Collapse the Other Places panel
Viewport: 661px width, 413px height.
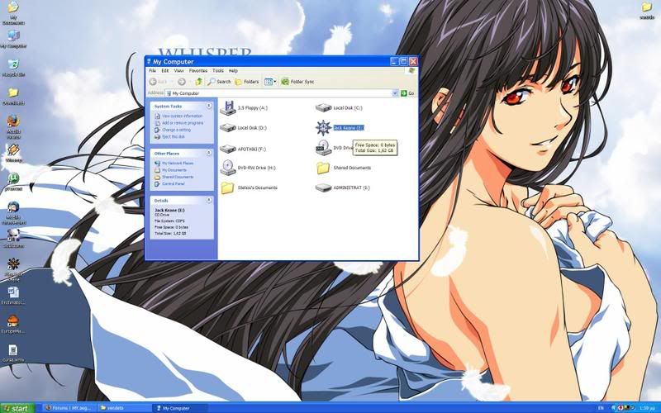click(209, 153)
